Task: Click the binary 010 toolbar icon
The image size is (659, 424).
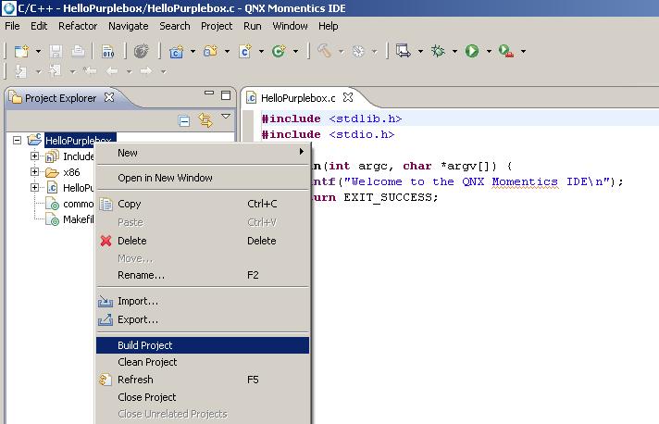Action: (108, 51)
